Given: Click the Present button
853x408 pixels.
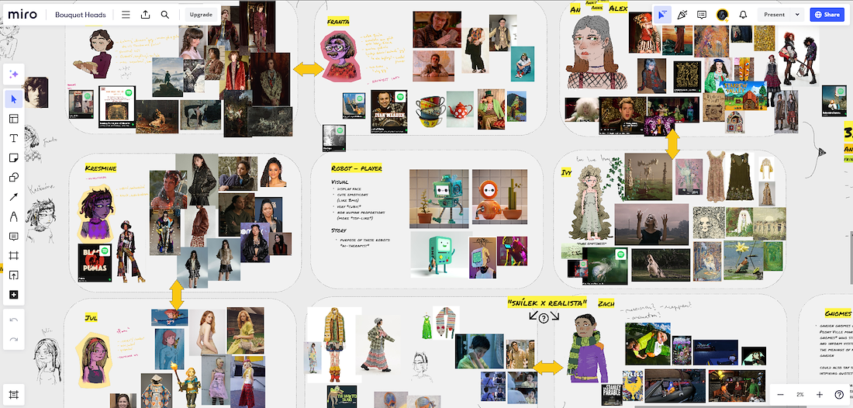Looking at the screenshot, I should click(x=775, y=15).
